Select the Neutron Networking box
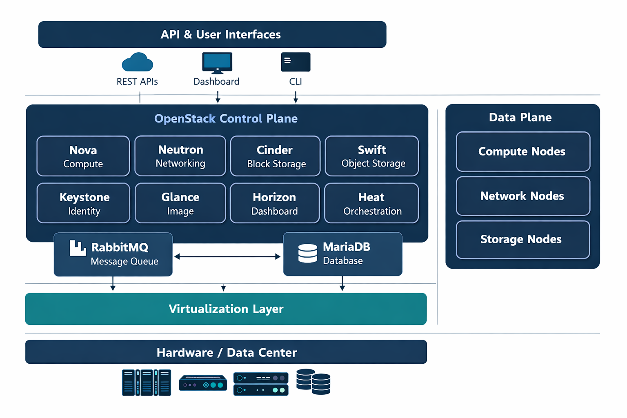The width and height of the screenshot is (627, 418). [180, 156]
